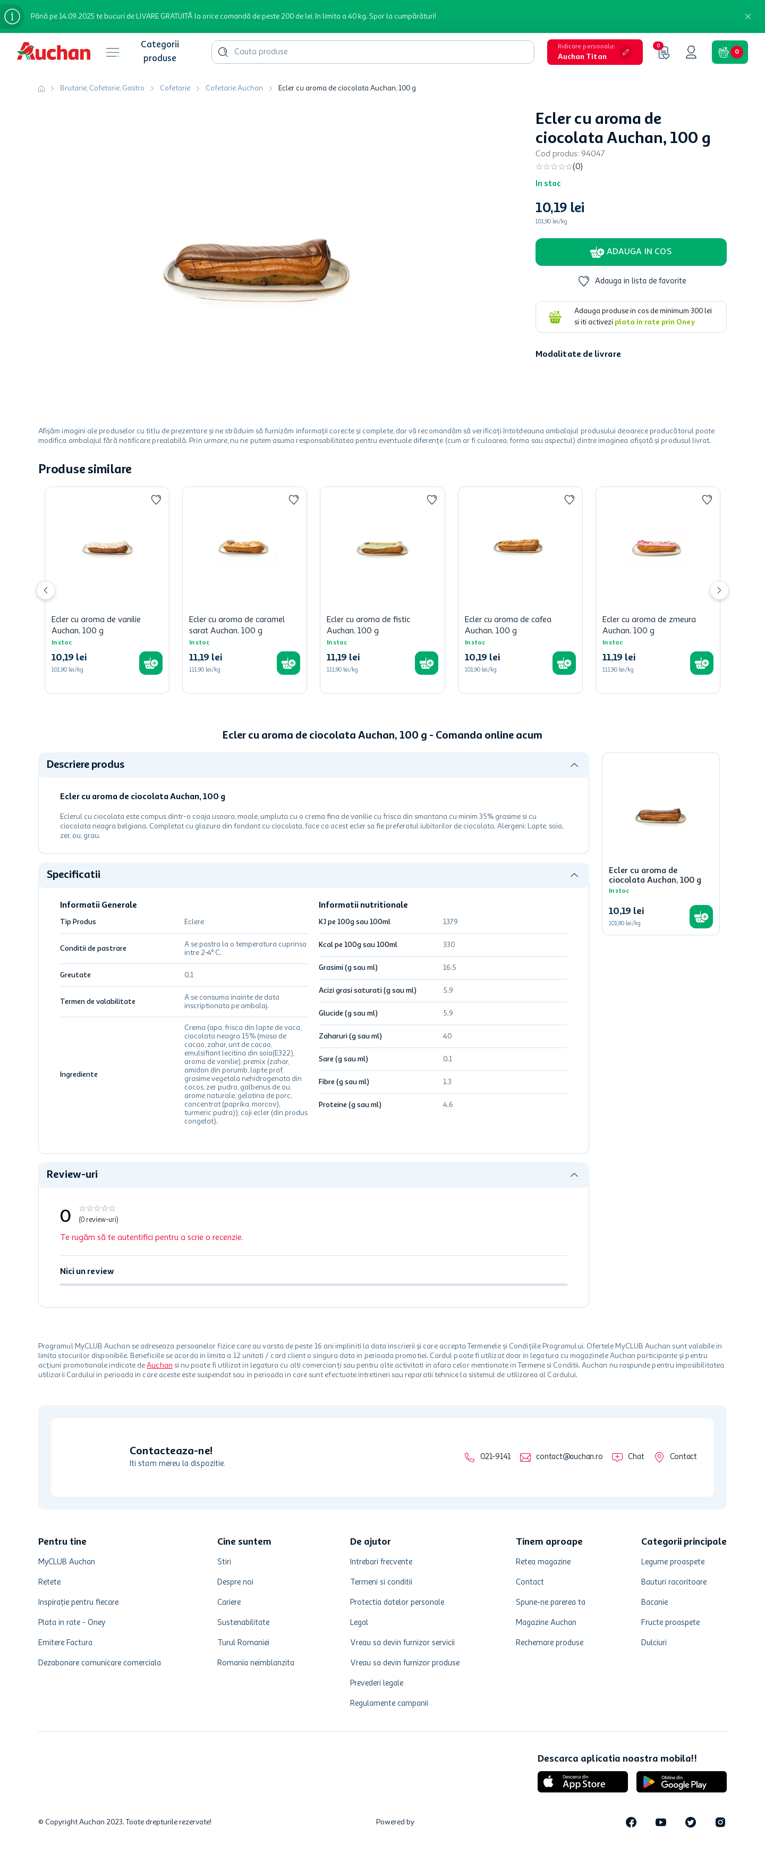
Task: Open Auchan Facebook page icon
Action: point(631,1822)
